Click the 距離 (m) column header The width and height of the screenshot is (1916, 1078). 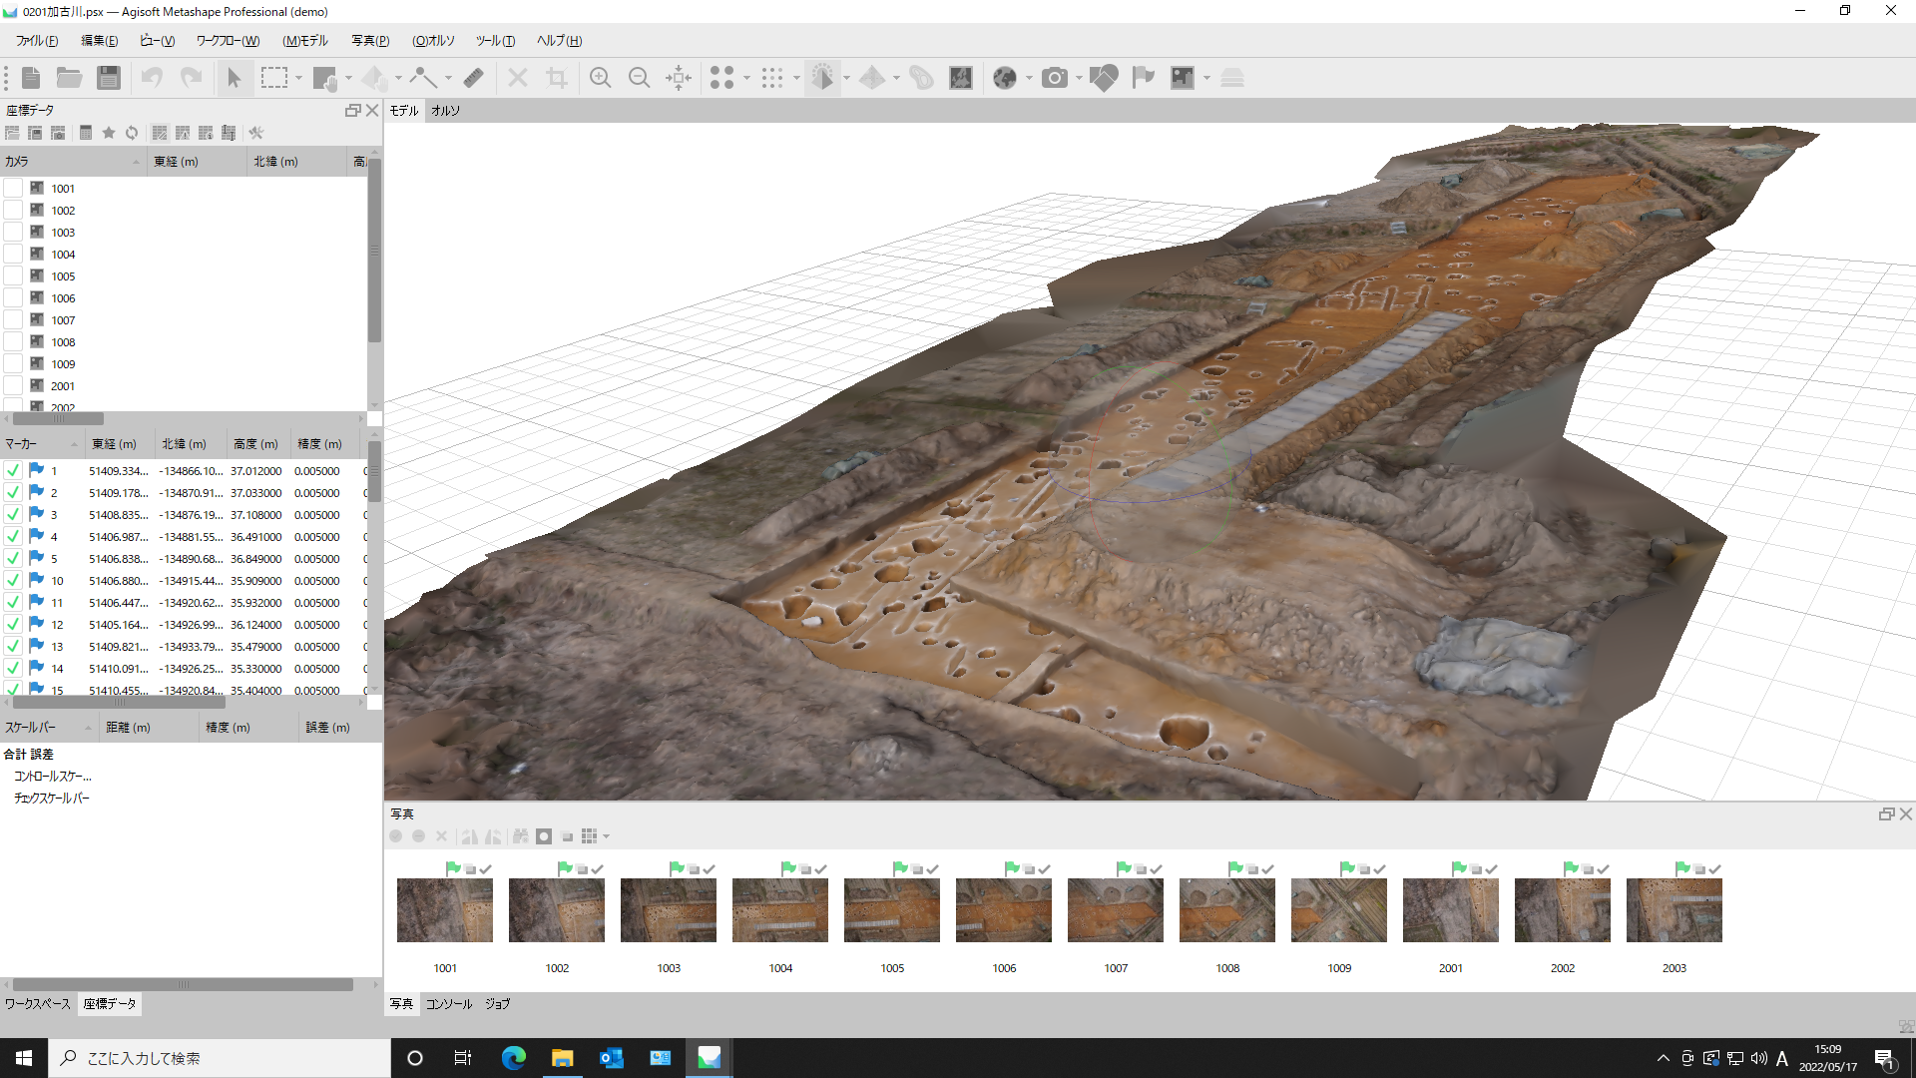148,728
